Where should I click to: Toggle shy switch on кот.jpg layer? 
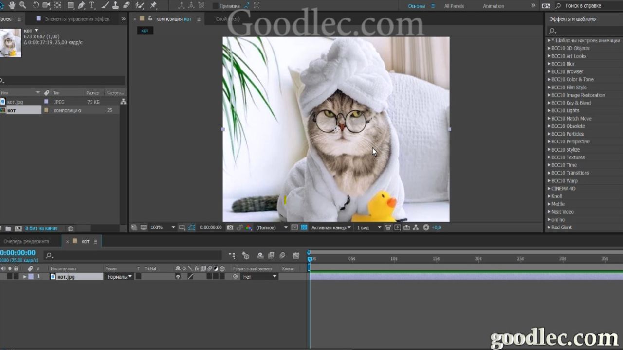click(178, 277)
